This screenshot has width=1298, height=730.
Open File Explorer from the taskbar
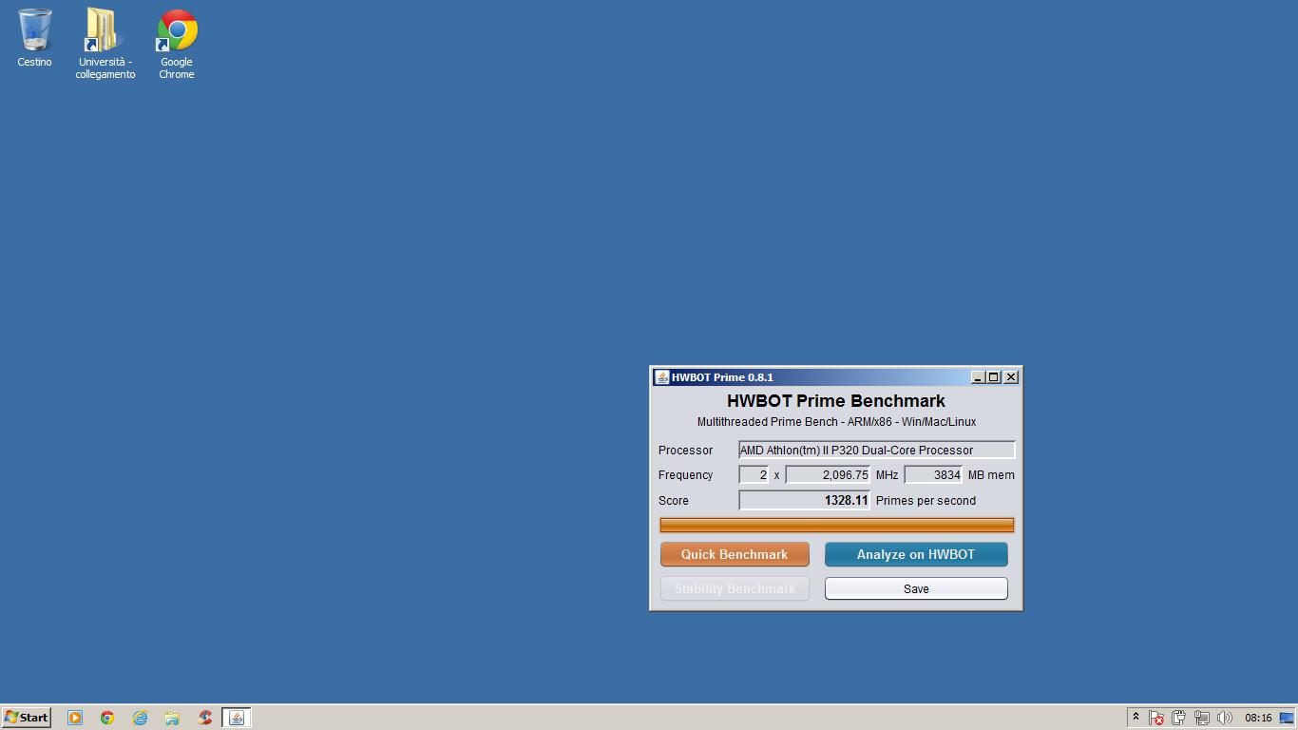tap(172, 718)
